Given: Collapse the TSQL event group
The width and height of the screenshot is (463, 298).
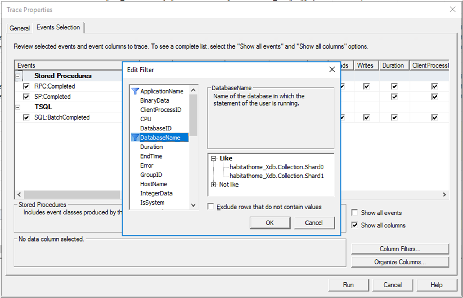Looking at the screenshot, I should (18, 107).
